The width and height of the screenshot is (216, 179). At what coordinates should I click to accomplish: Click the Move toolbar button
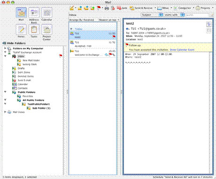(163, 8)
